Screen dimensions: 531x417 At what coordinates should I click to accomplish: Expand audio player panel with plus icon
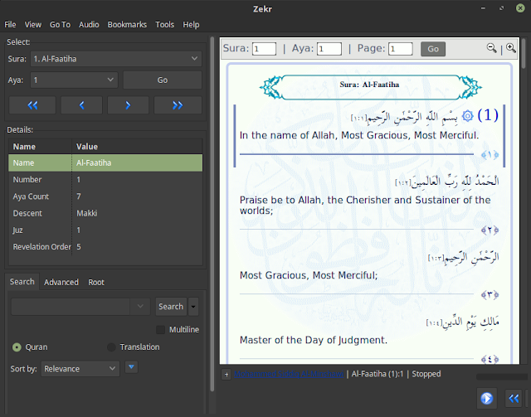(x=227, y=375)
